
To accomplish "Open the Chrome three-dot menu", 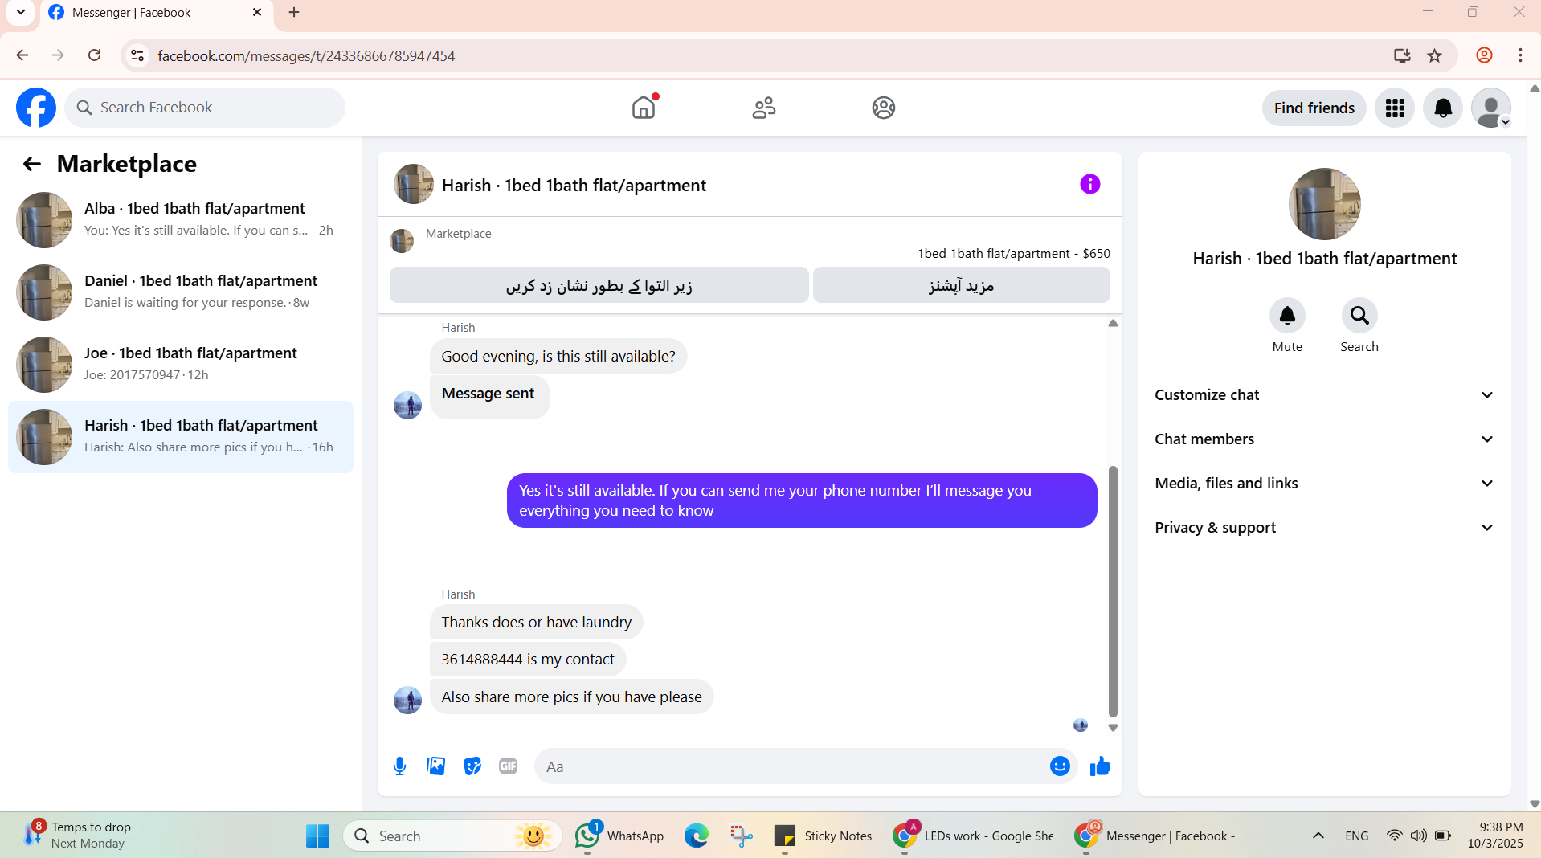I will (x=1520, y=55).
